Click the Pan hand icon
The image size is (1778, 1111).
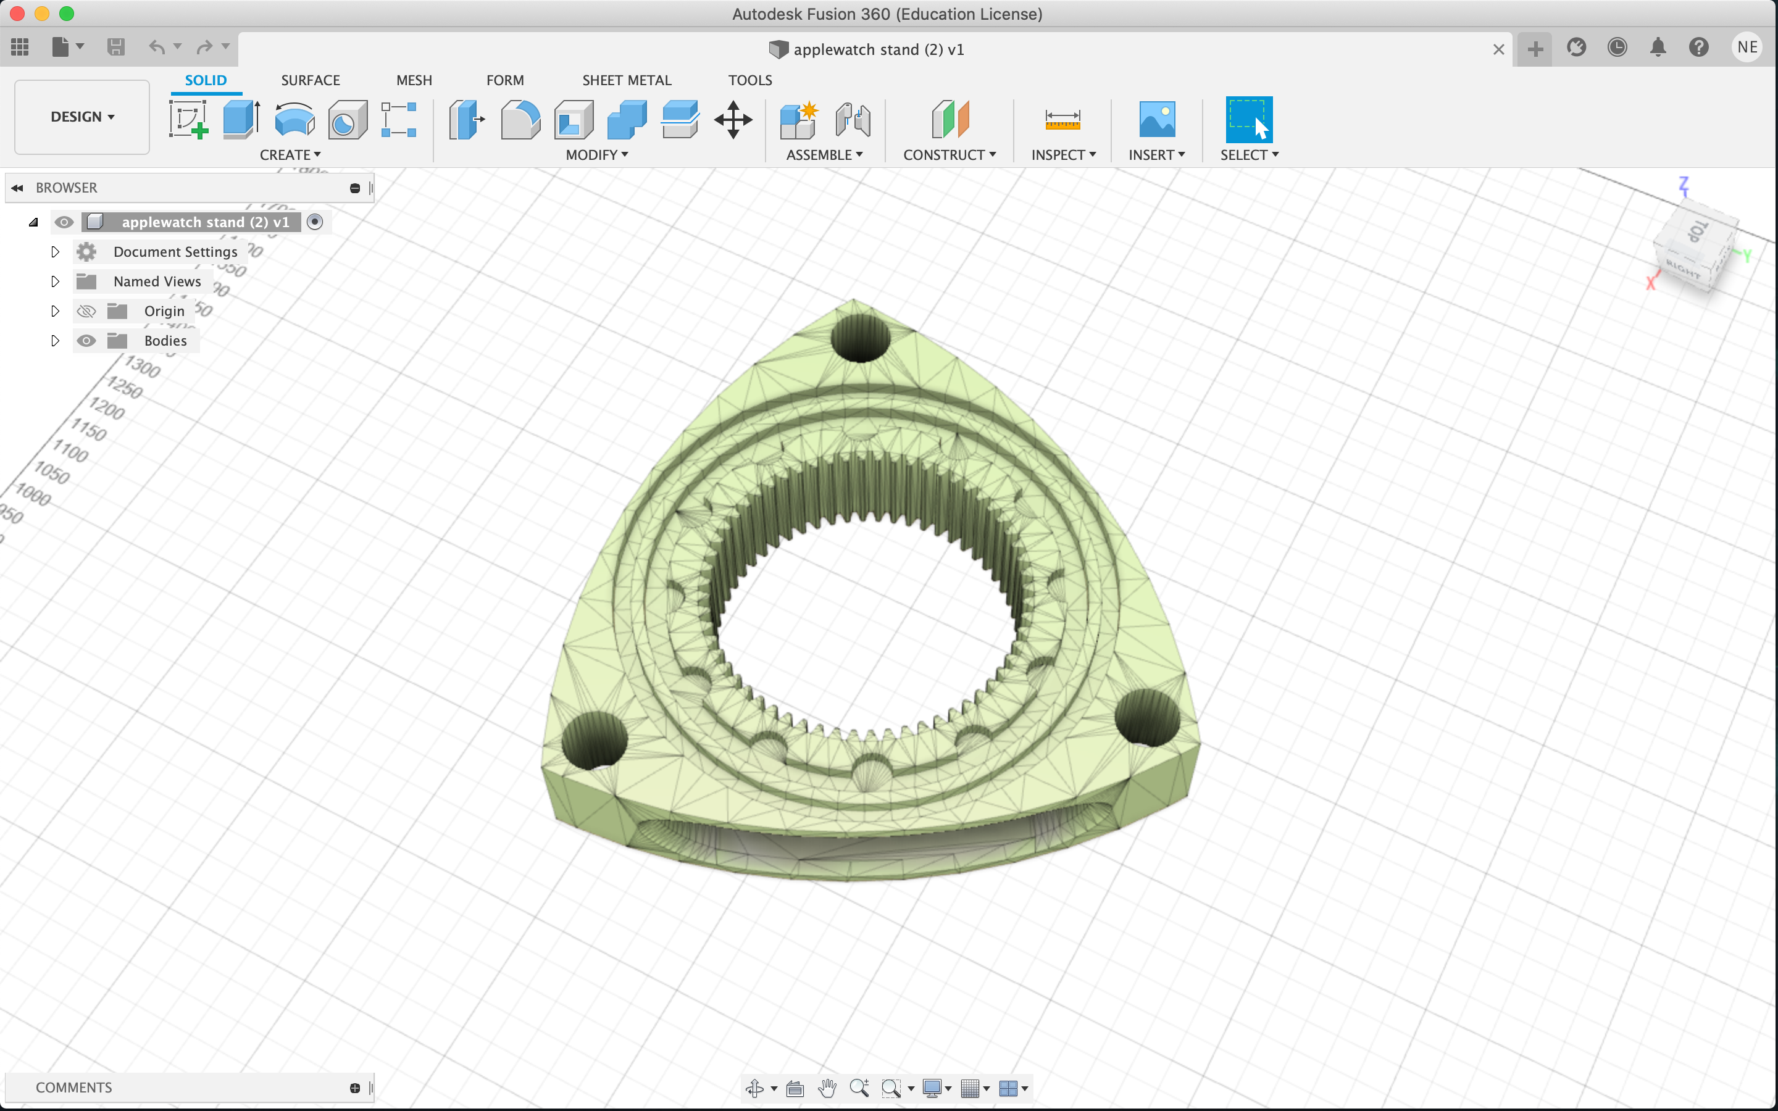(827, 1088)
